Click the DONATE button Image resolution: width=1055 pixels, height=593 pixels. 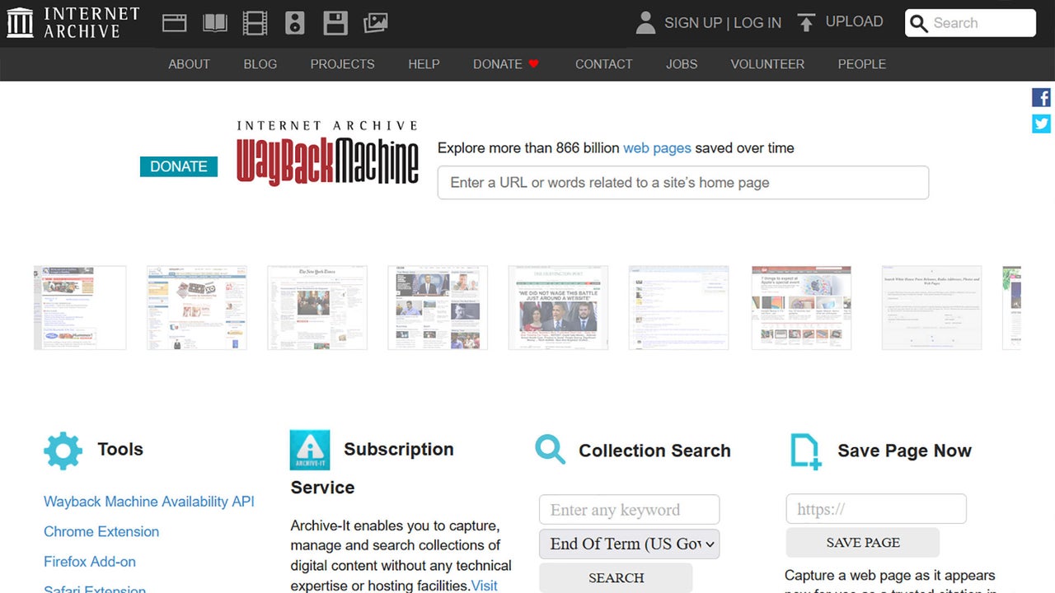pyautogui.click(x=178, y=166)
